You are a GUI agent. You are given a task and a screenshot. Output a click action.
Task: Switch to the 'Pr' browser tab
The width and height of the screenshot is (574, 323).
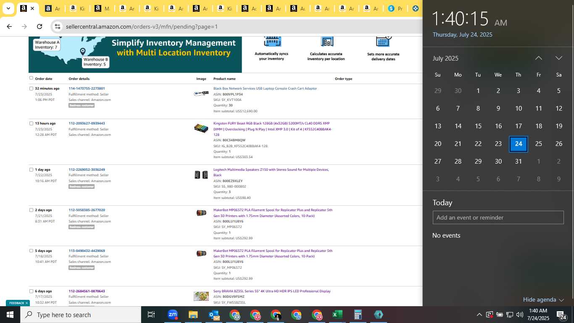(395, 8)
